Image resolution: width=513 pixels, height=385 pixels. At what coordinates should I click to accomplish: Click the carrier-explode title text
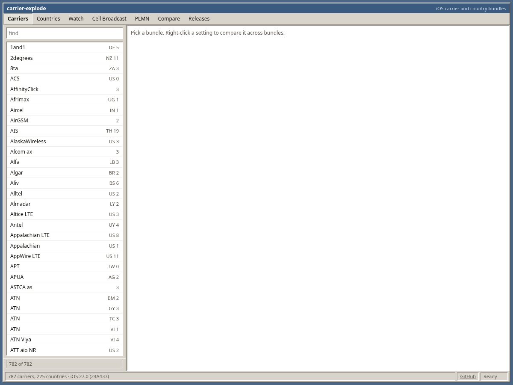27,9
